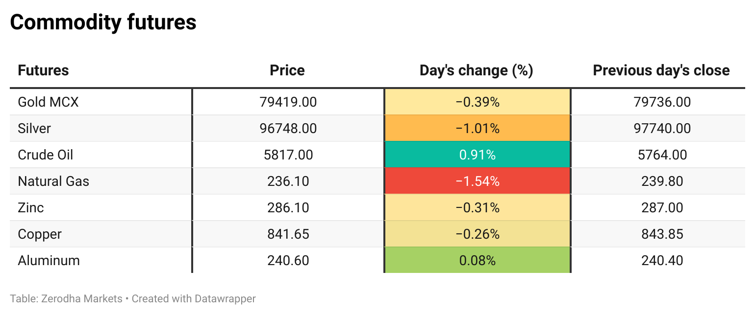Select the red Natural Gas -1.54% cell
Viewport: 755px width, 315px height.
coord(478,181)
